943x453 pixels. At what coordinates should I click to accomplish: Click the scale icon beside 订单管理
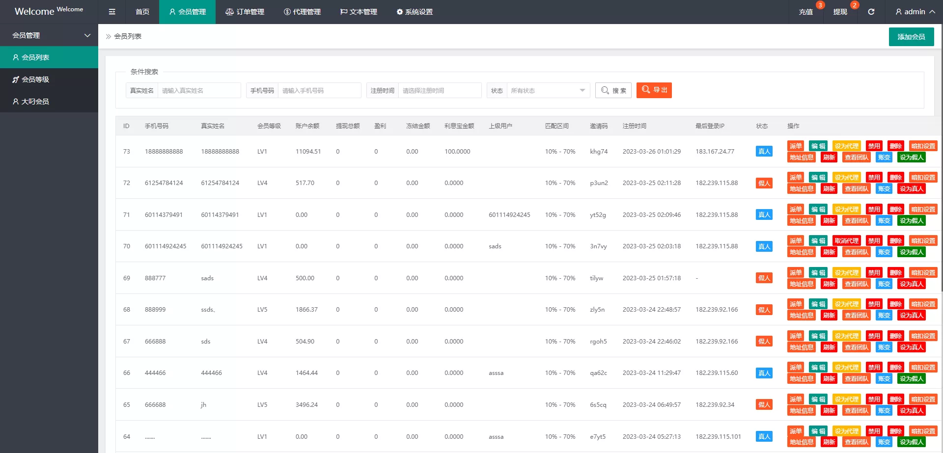tap(229, 12)
